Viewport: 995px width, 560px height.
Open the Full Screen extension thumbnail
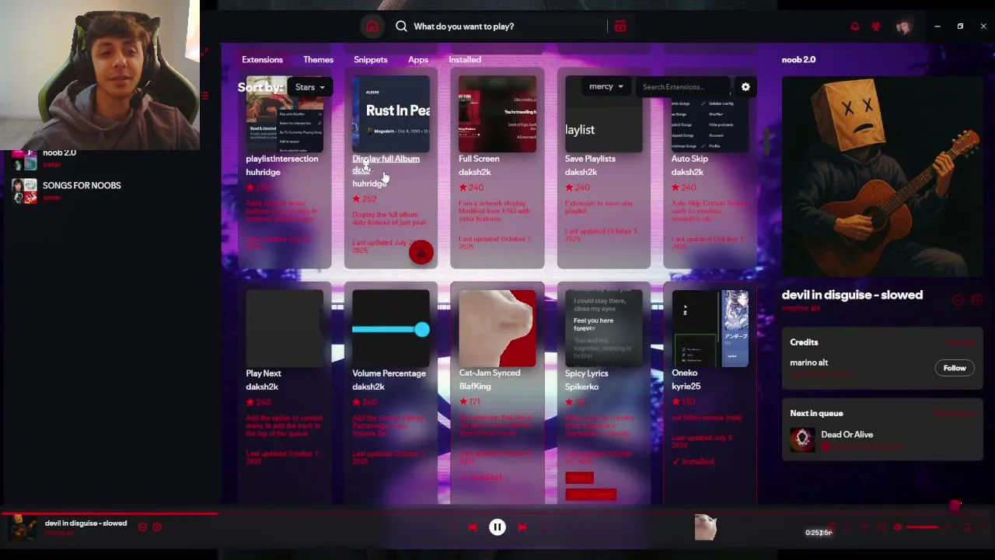pyautogui.click(x=497, y=114)
